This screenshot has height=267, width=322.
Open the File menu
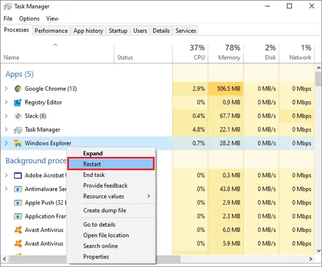point(8,18)
